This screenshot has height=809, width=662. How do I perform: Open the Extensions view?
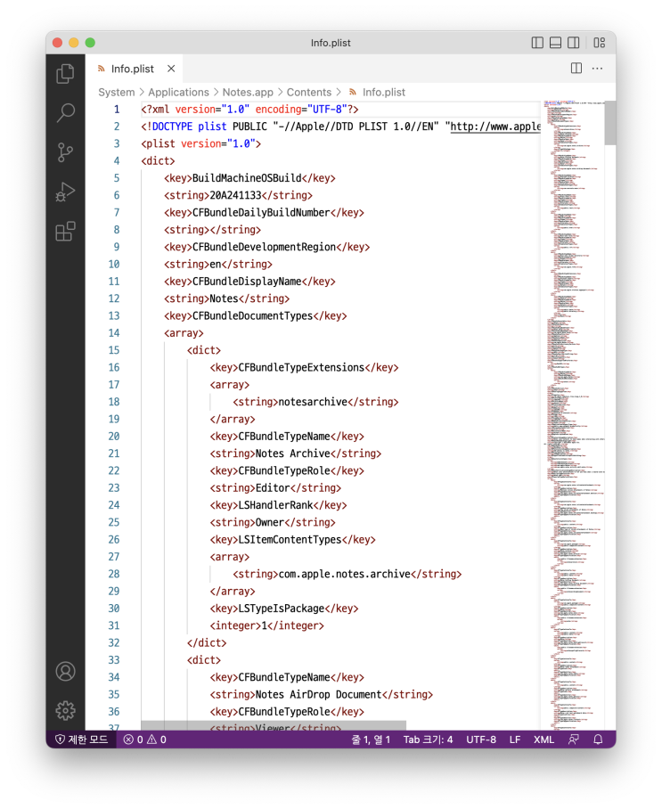point(65,231)
